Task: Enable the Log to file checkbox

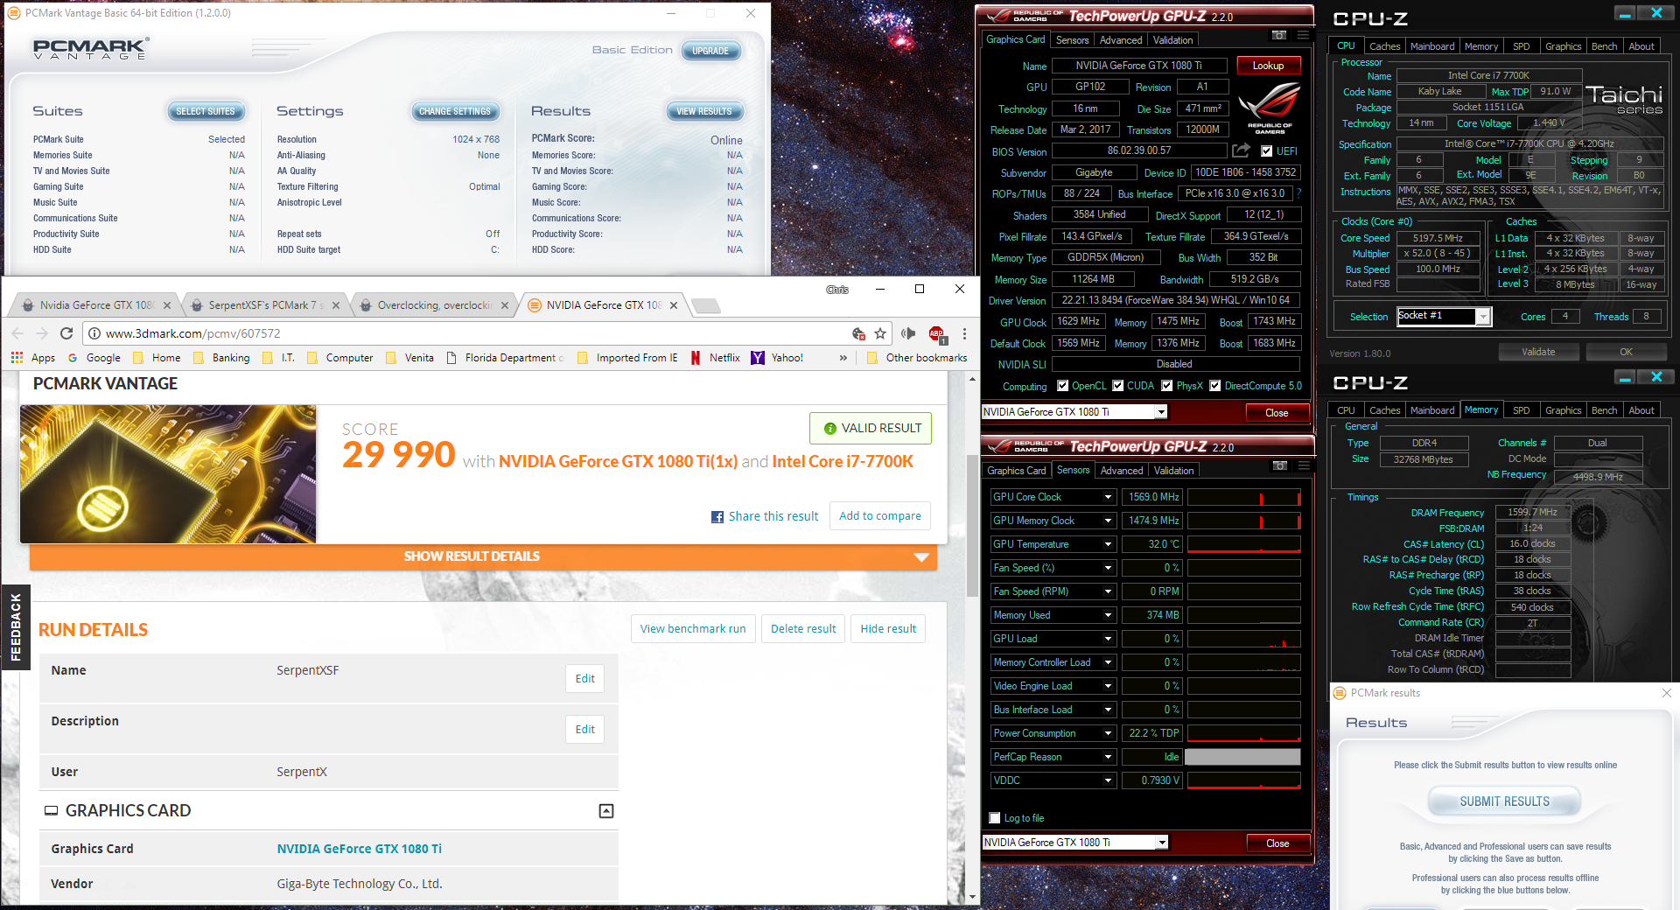Action: point(994,818)
